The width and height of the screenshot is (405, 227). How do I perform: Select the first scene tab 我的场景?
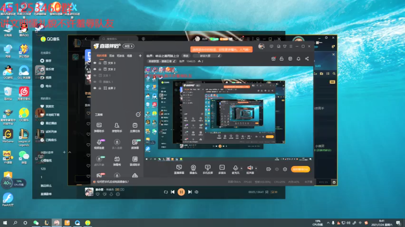point(102,55)
